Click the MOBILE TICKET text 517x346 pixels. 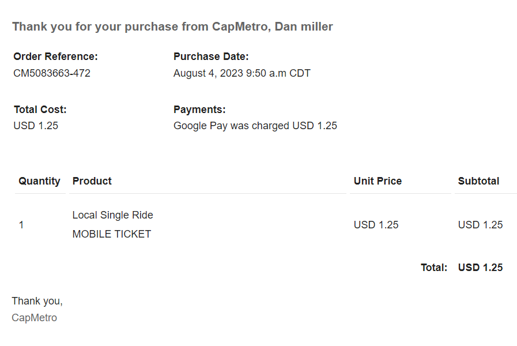112,234
